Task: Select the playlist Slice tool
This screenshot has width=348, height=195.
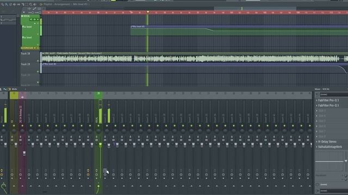Action: 23,4
